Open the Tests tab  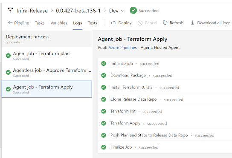point(93,23)
